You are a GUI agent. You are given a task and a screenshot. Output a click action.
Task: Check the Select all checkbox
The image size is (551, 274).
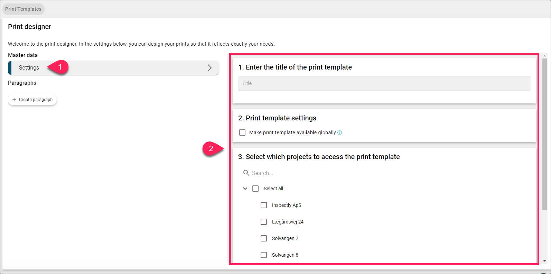pyautogui.click(x=255, y=189)
